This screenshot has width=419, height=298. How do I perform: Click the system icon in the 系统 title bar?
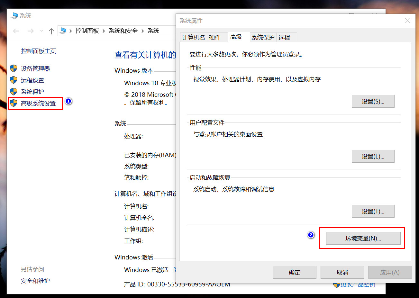[x=14, y=15]
